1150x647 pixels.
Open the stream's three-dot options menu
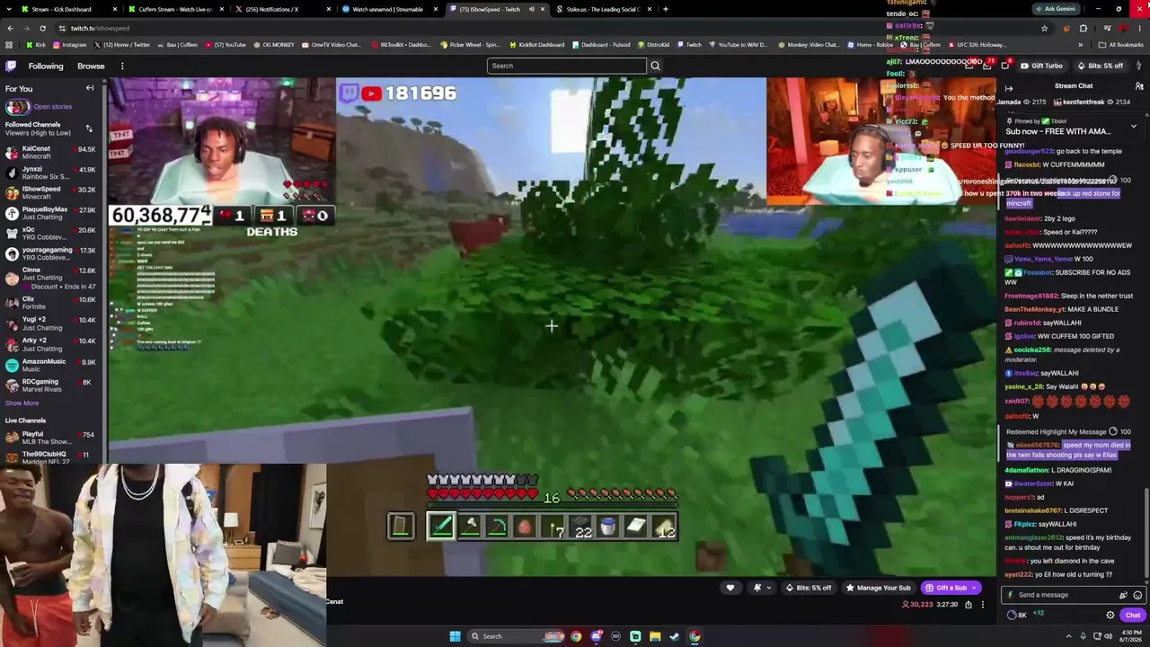982,604
